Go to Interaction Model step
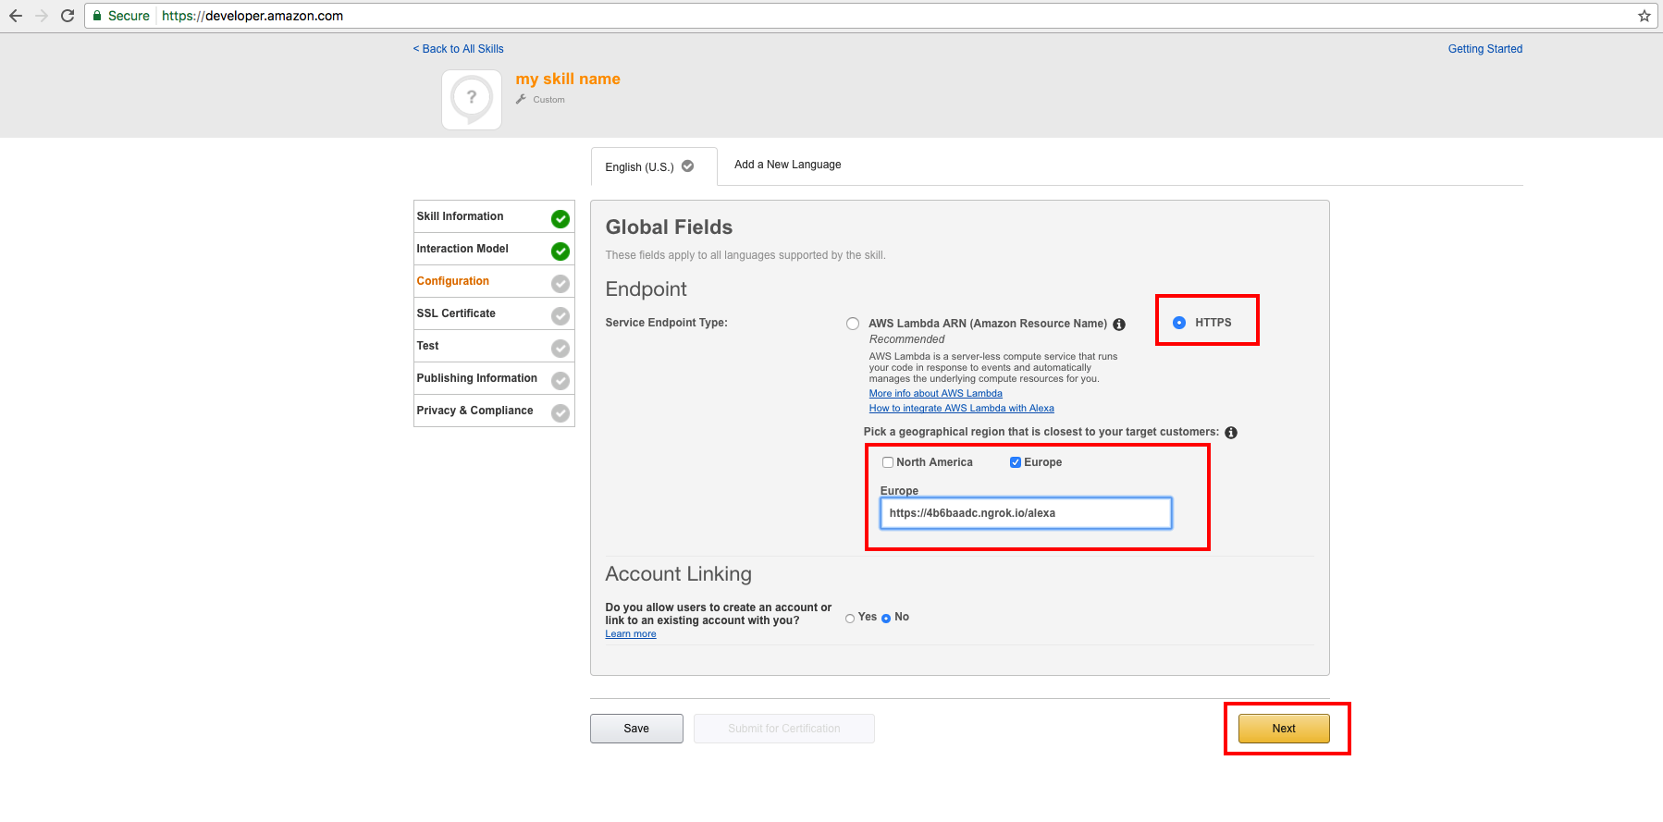The image size is (1663, 822). point(494,249)
